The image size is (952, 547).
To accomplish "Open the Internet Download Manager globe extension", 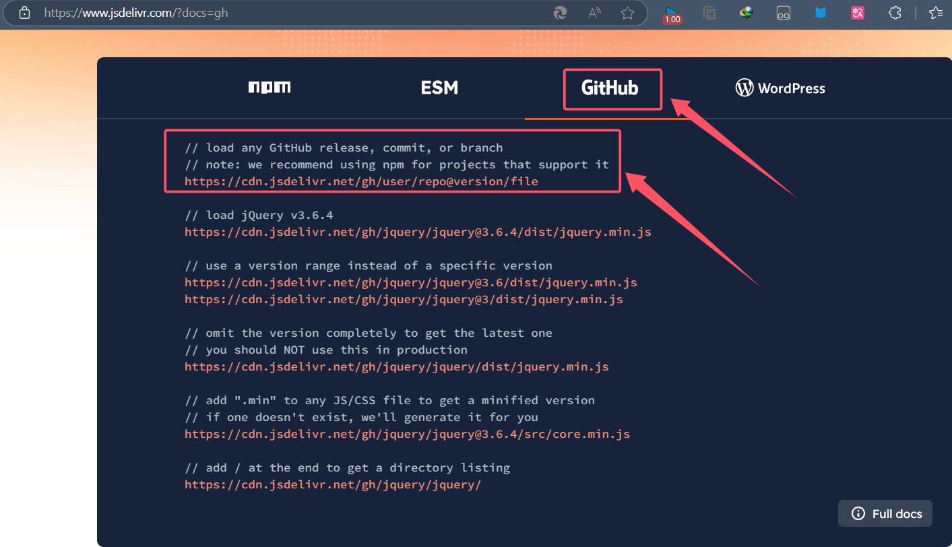I will point(746,13).
